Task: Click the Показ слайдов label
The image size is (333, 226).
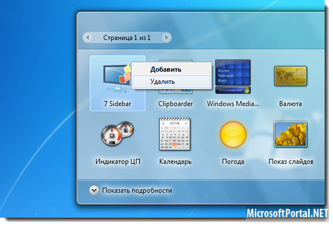Action: tap(291, 162)
